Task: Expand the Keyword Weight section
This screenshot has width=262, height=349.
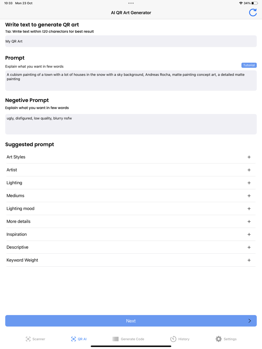Action: point(249,260)
